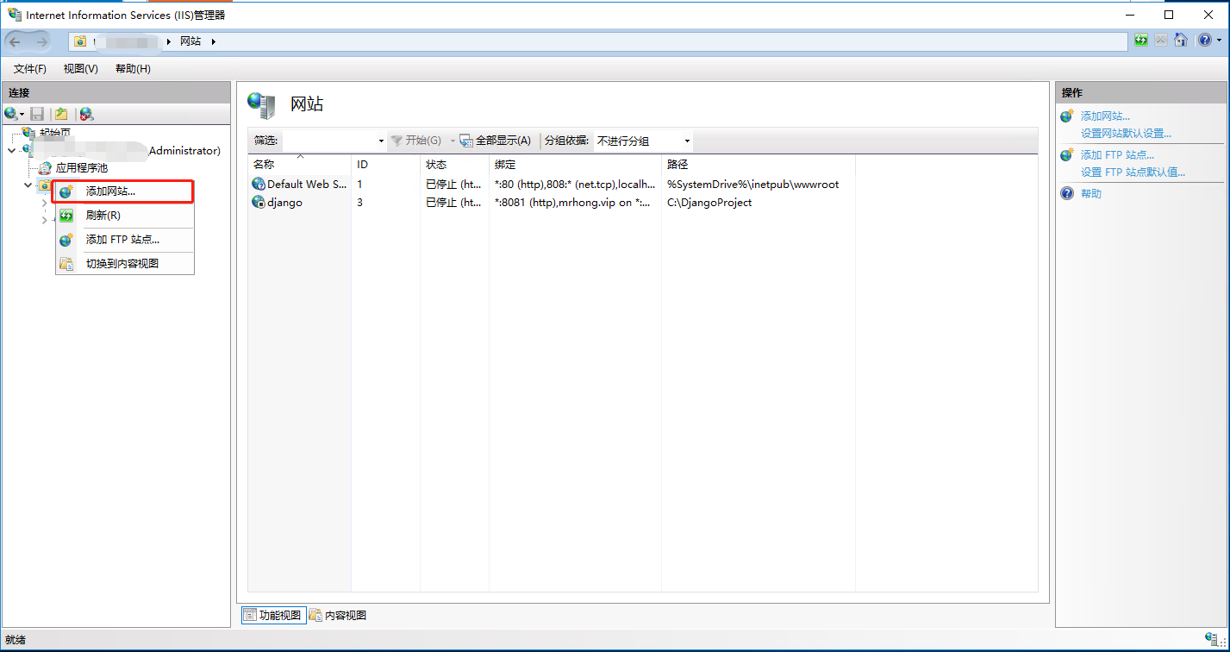
Task: Open the 帮助(H) menu
Action: pos(133,69)
